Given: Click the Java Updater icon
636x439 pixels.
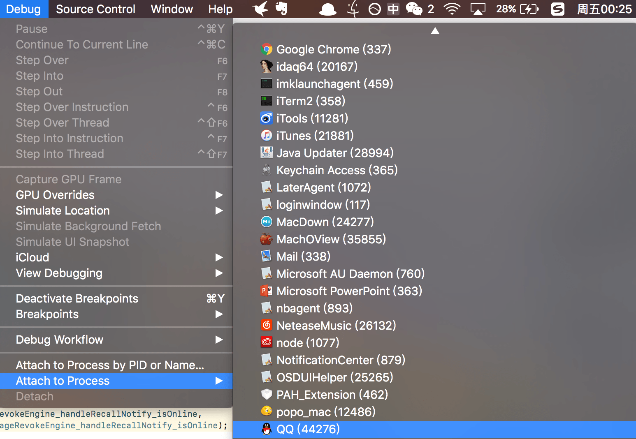Looking at the screenshot, I should [x=267, y=153].
